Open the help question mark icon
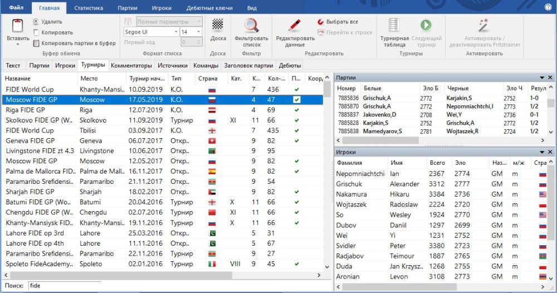This screenshot has width=557, height=293. pyautogui.click(x=548, y=7)
